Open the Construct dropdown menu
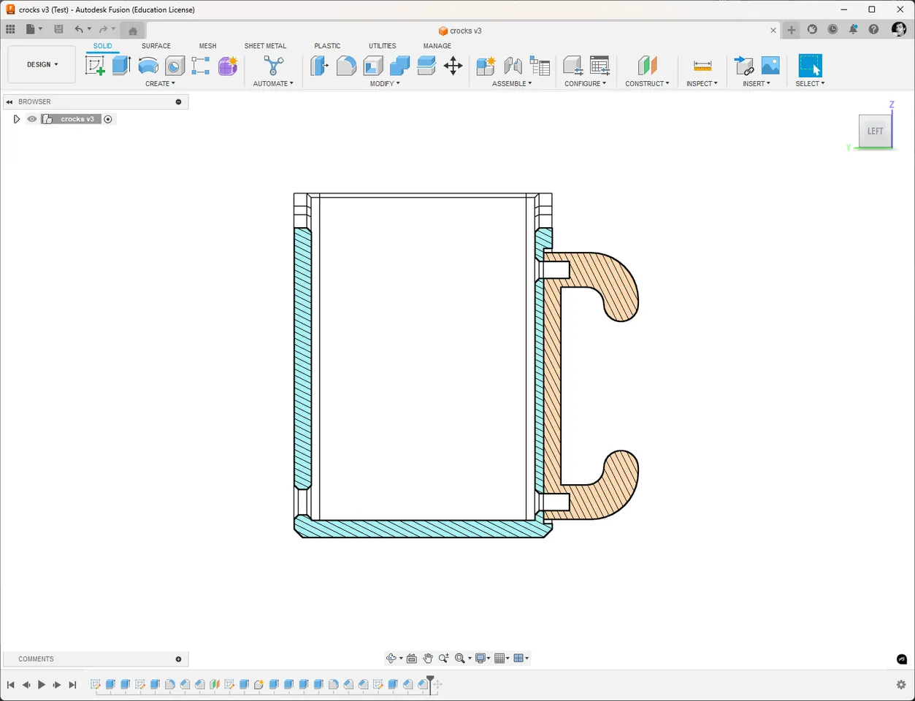This screenshot has height=701, width=915. (x=647, y=83)
